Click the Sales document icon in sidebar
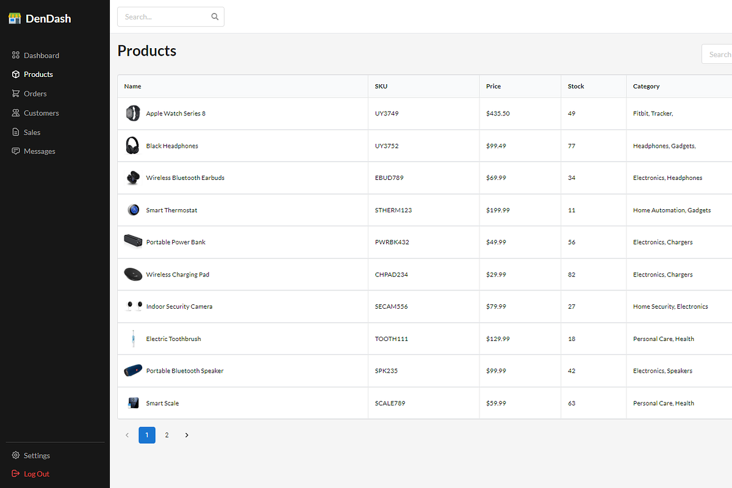Image resolution: width=732 pixels, height=488 pixels. (16, 132)
